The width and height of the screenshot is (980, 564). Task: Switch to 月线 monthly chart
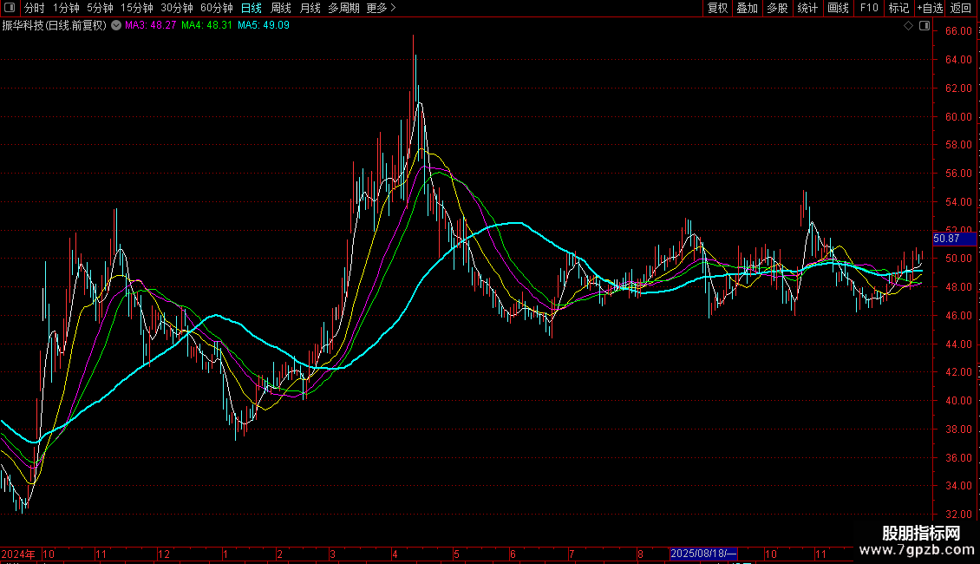pos(310,8)
